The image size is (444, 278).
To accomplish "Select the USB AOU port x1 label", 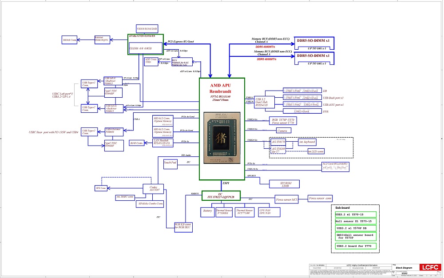I will coord(333,105).
